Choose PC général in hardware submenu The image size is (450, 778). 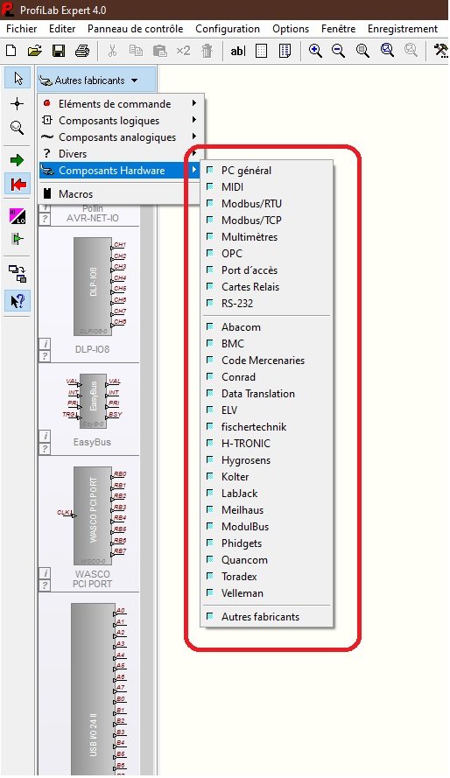tap(267, 170)
